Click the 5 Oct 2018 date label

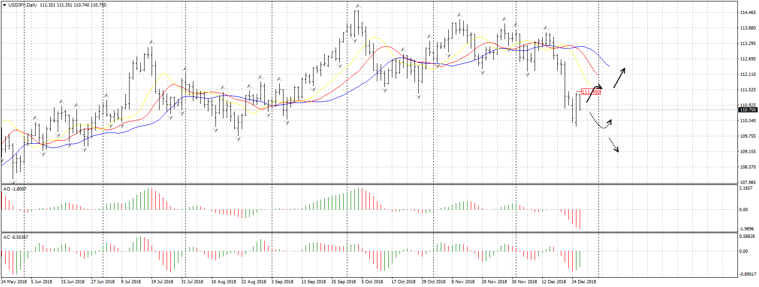[x=372, y=282]
